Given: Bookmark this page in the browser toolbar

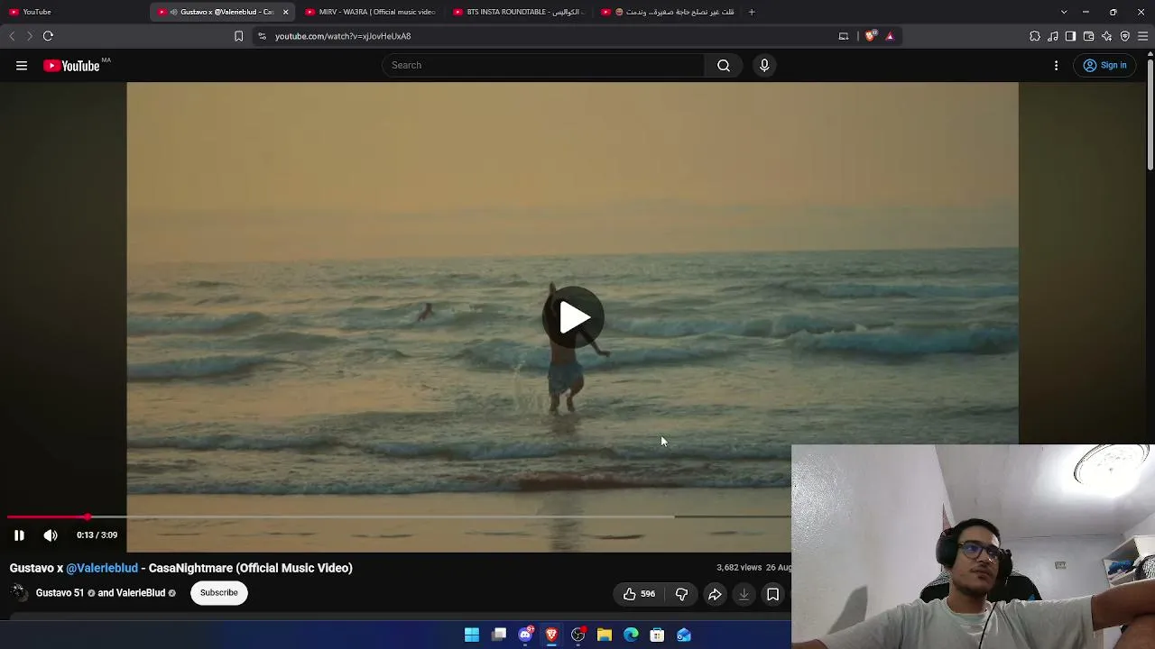Looking at the screenshot, I should [238, 36].
